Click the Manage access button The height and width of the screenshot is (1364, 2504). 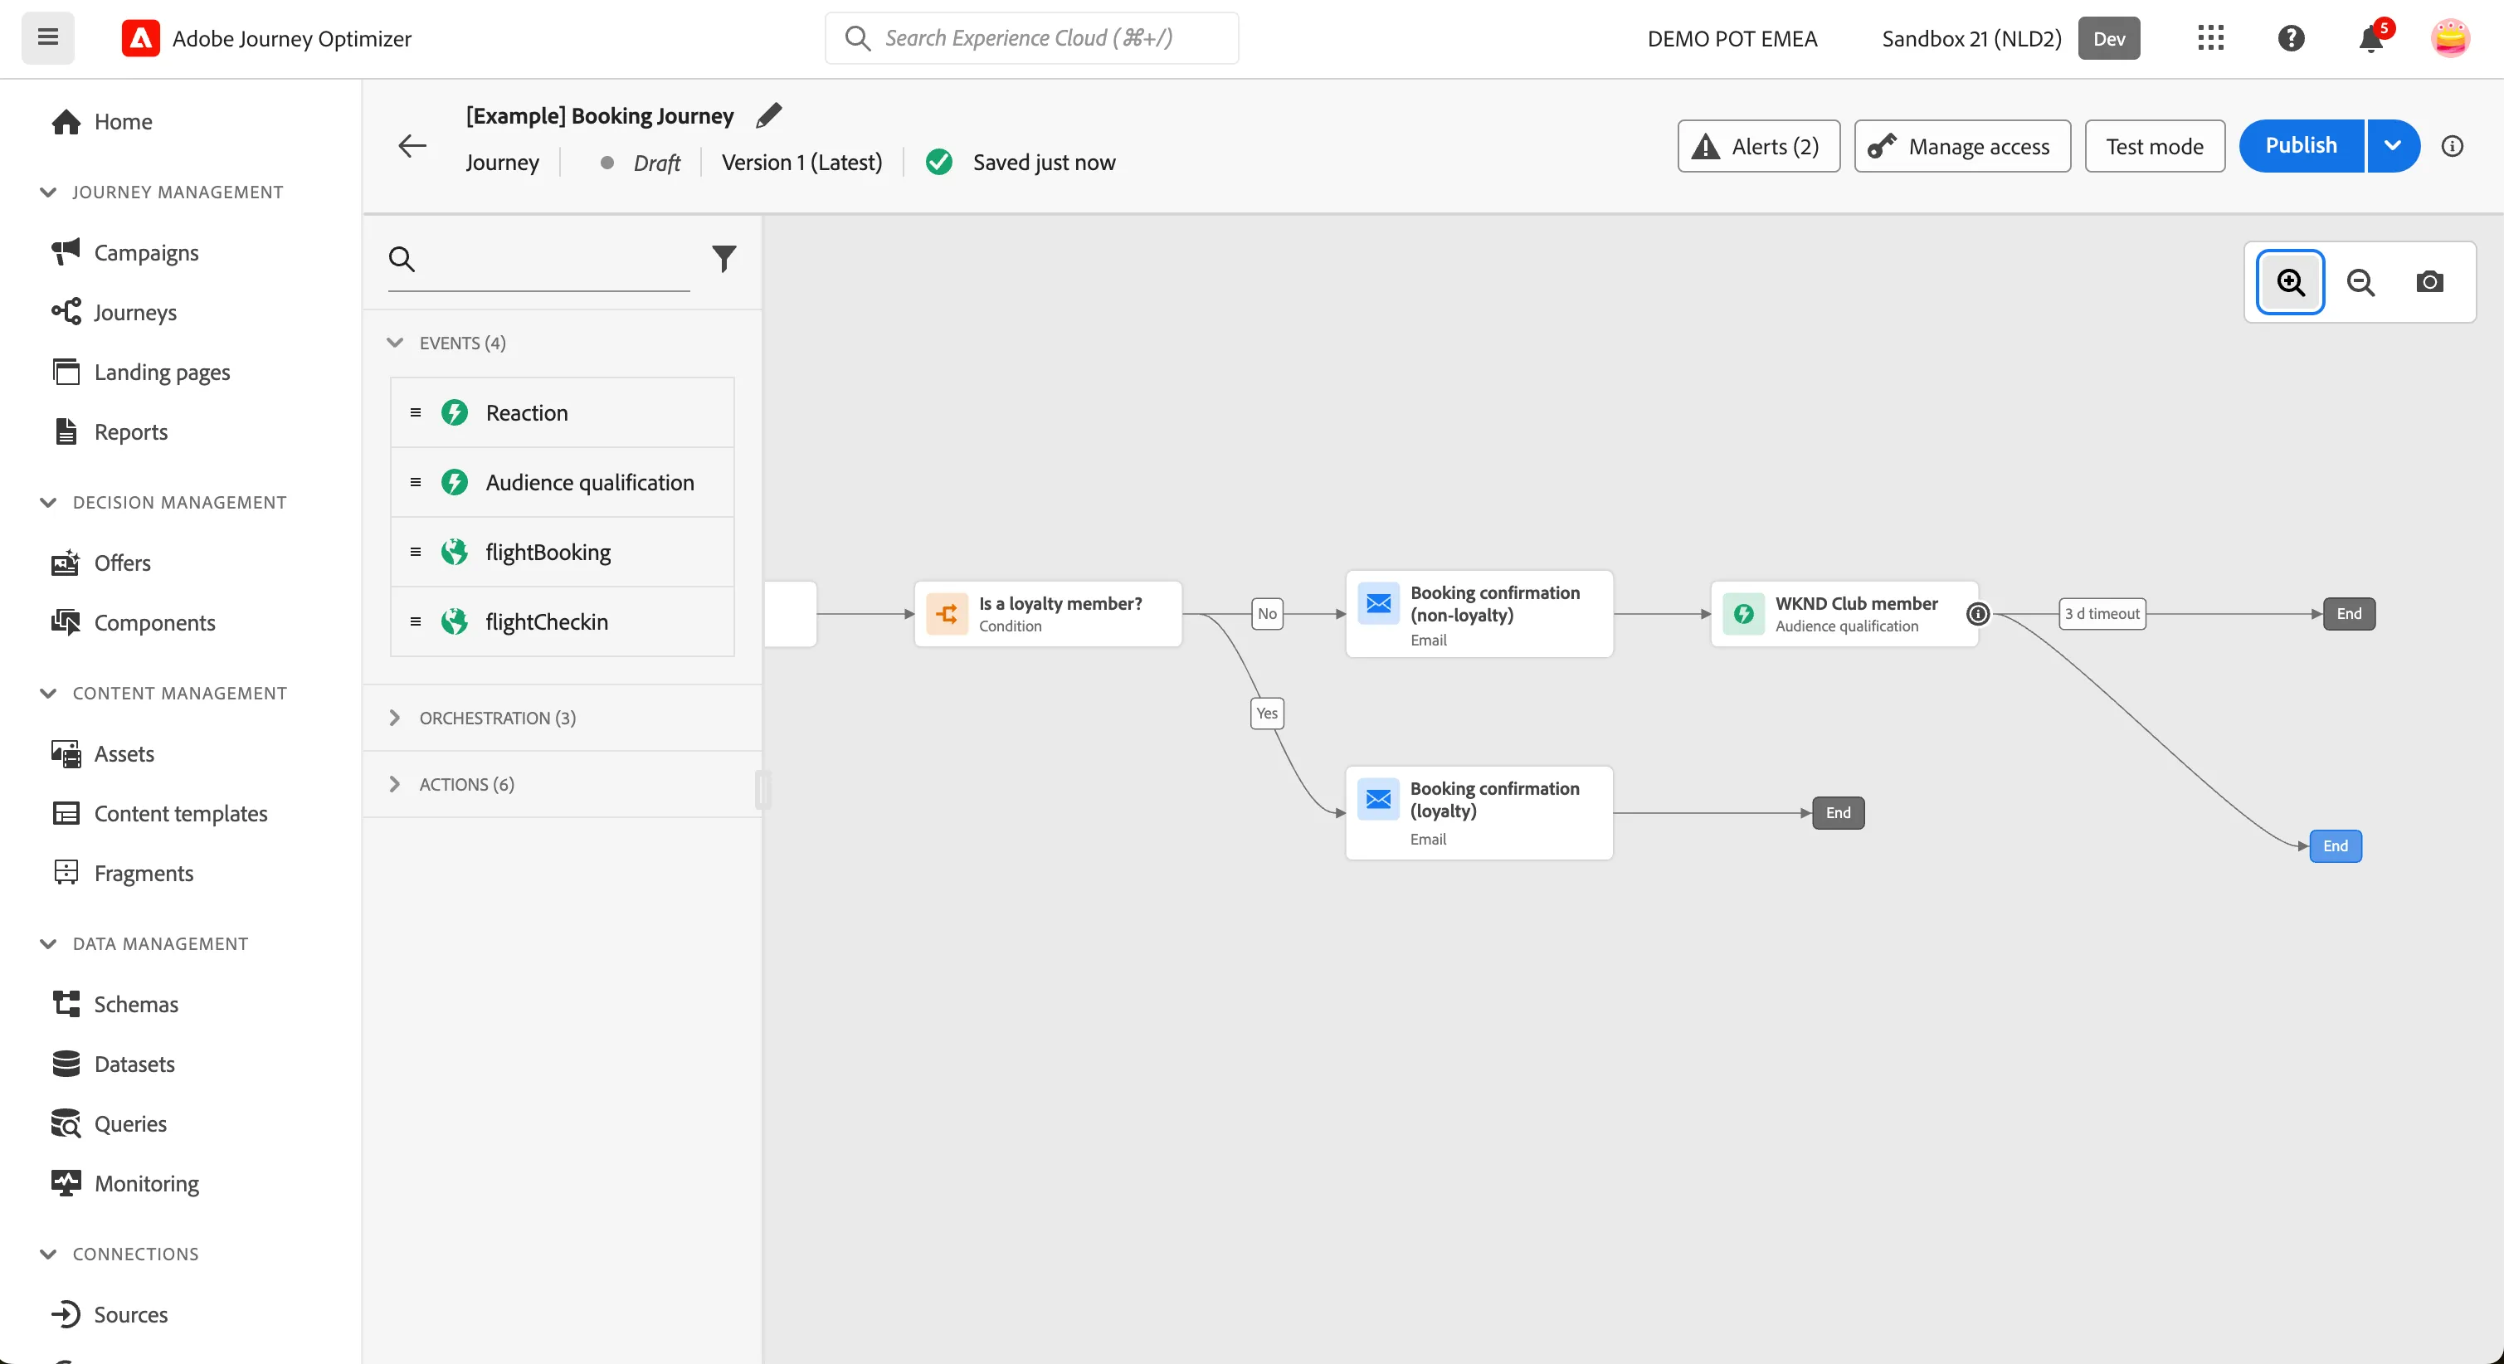1961,146
